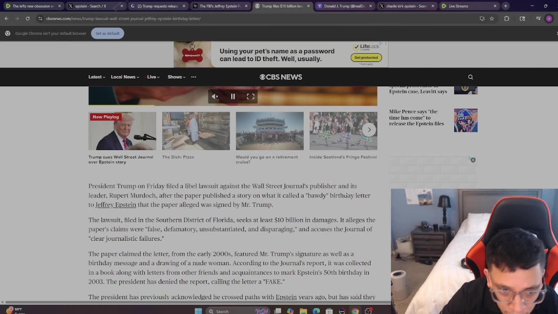Open the Chrome profile avatar
Image resolution: width=558 pixels, height=314 pixels.
coord(549,18)
